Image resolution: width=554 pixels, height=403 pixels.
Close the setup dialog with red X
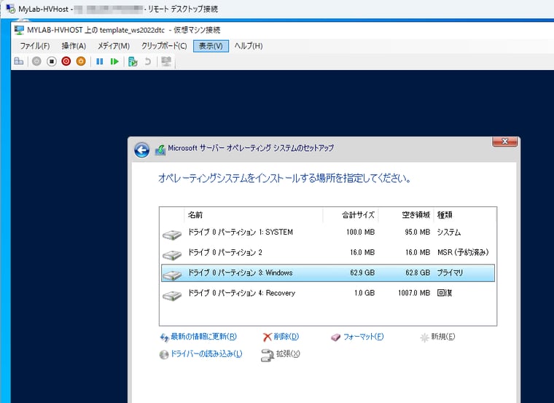pos(505,141)
